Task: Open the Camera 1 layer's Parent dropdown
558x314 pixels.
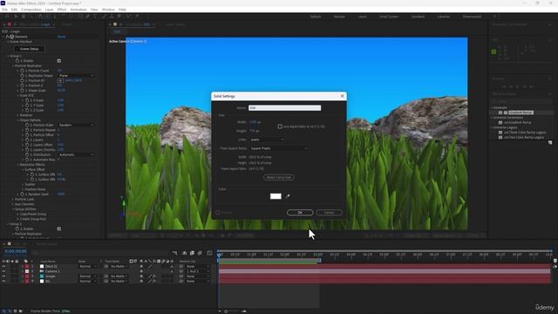Action: tap(198, 271)
